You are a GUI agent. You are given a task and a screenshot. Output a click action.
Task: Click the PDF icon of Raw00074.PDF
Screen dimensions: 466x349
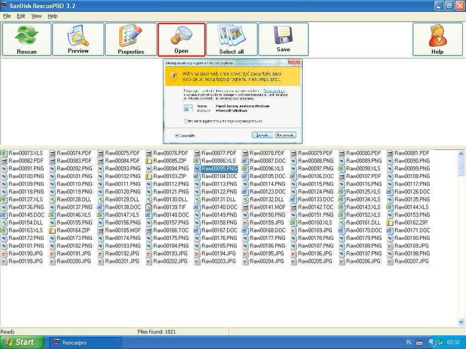pyautogui.click(x=52, y=154)
